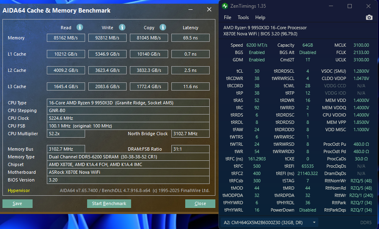Expand the A2 memory module dropdown
This screenshot has height=229, width=379.
click(314, 223)
